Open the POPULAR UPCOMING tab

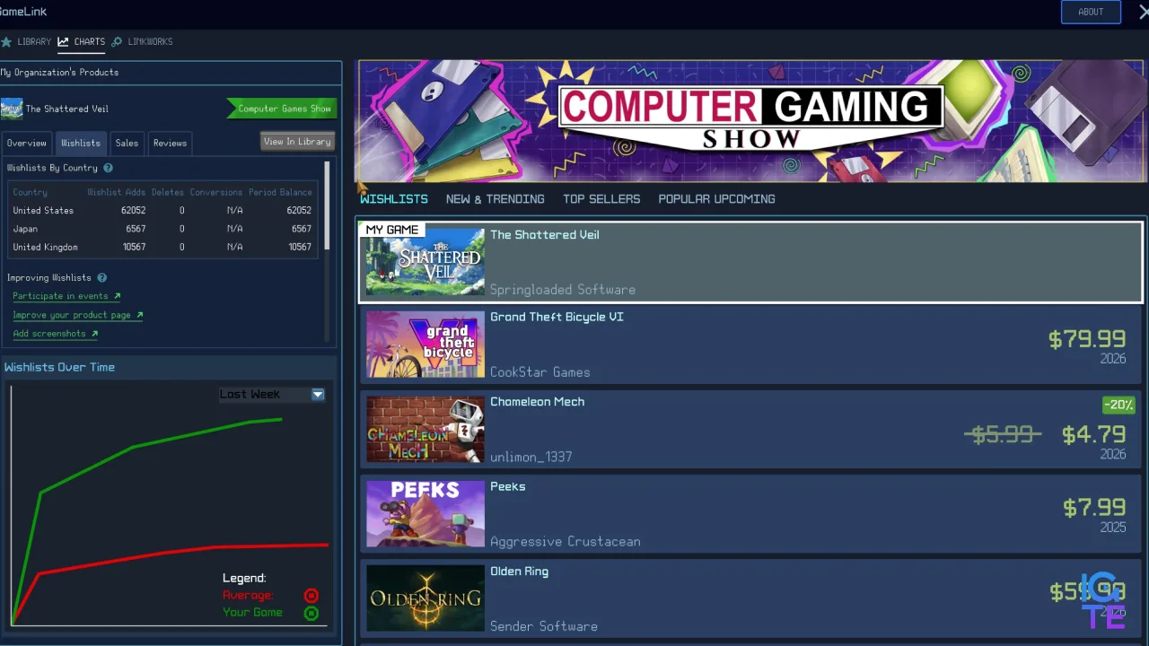[x=716, y=199]
